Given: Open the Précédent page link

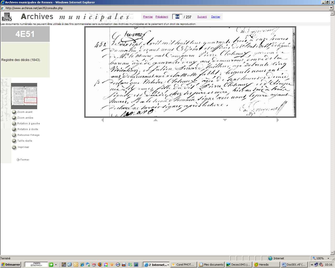Looking at the screenshot, I should pos(162,17).
